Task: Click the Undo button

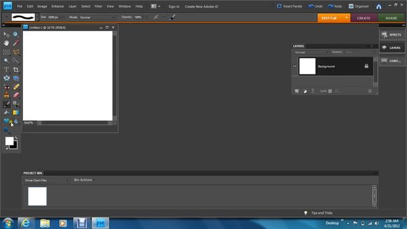Action: point(315,6)
